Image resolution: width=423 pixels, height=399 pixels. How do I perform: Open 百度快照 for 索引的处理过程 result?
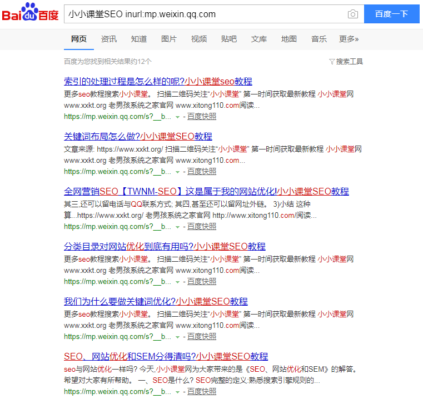(202, 117)
